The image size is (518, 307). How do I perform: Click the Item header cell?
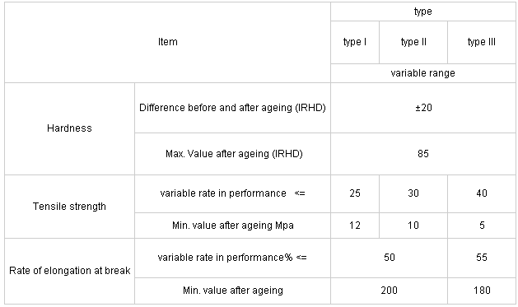tap(167, 42)
